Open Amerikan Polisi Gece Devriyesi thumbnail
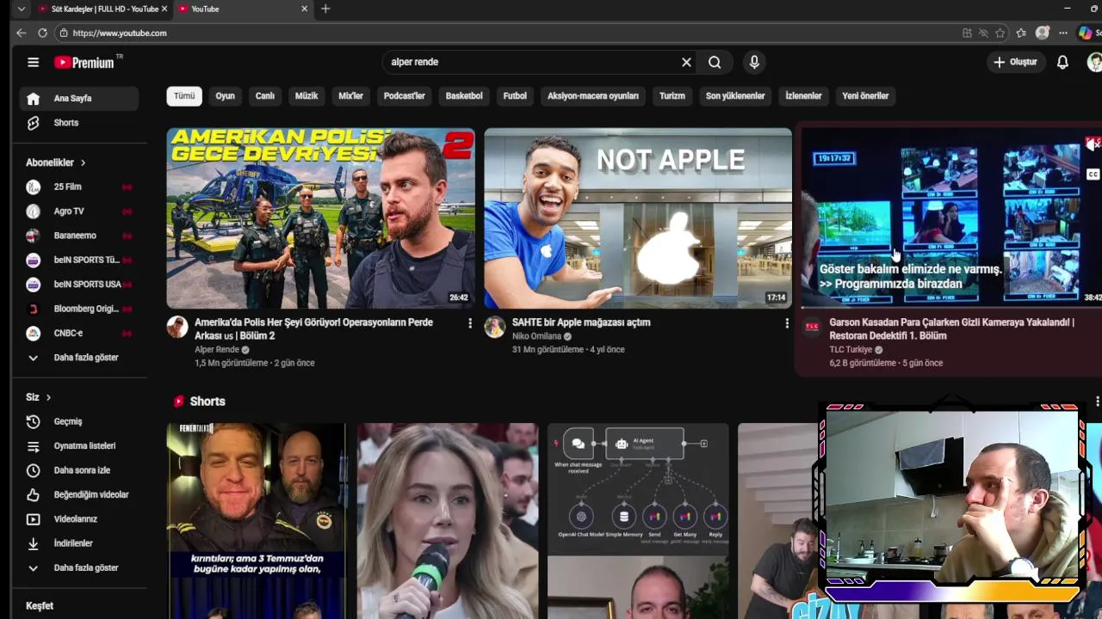Screen dimensions: 1102x619 coord(320,218)
